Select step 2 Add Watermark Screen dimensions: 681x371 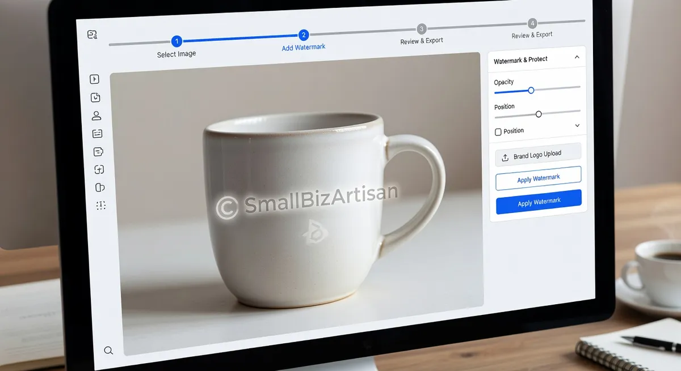(304, 35)
